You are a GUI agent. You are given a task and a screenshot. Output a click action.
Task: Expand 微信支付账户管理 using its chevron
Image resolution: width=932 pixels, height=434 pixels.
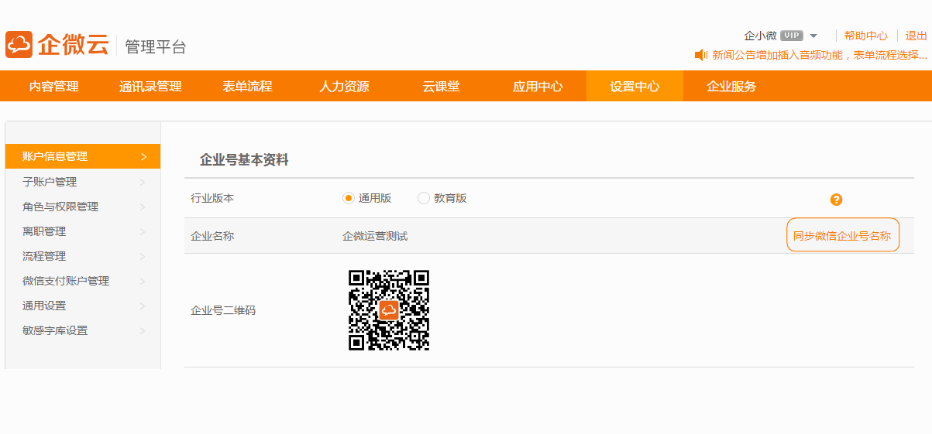143,281
